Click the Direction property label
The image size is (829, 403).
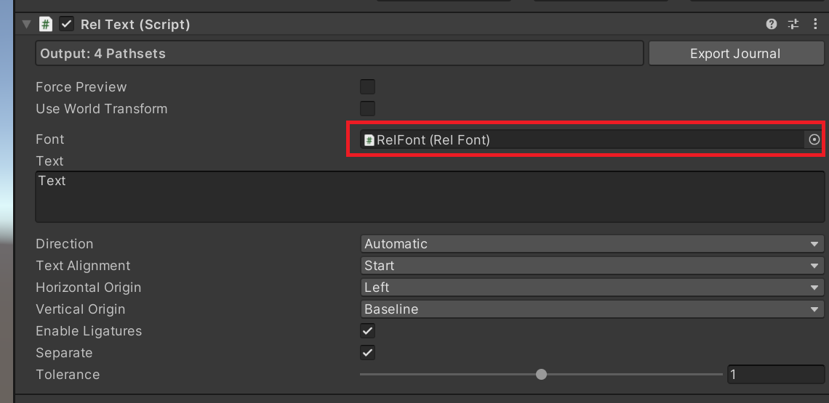[x=65, y=244]
